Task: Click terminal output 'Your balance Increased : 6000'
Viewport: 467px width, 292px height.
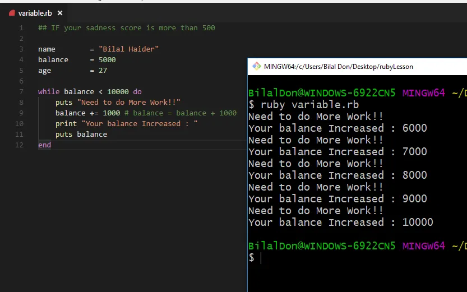Action: click(337, 128)
